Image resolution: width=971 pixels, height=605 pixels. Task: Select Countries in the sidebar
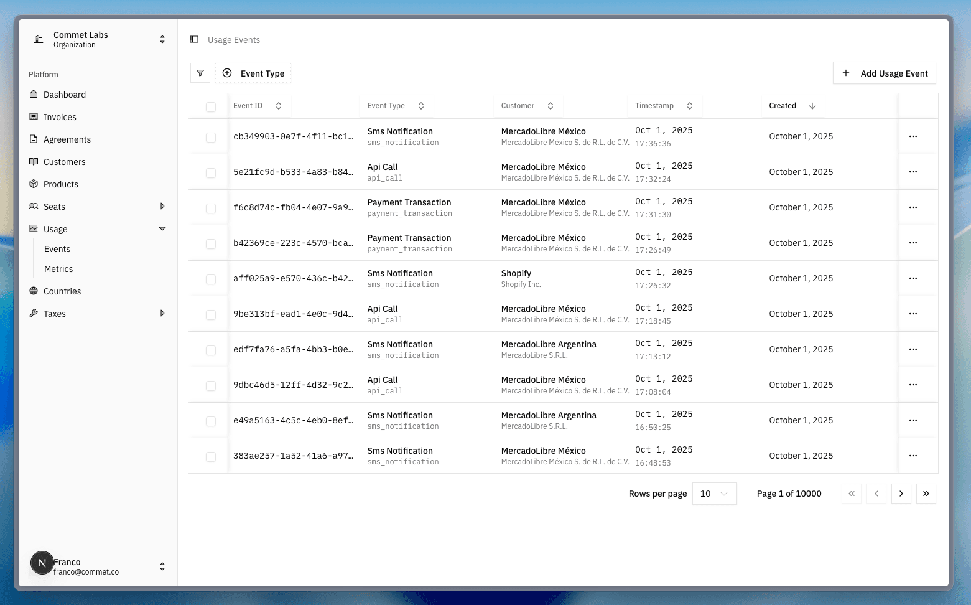(62, 291)
